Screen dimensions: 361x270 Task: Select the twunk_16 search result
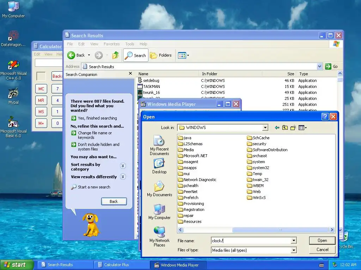(x=148, y=92)
